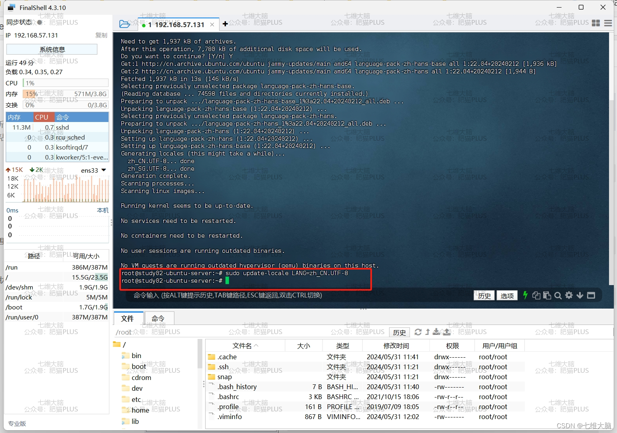Open the hamburger main menu
Image resolution: width=617 pixels, height=433 pixels.
tap(608, 23)
